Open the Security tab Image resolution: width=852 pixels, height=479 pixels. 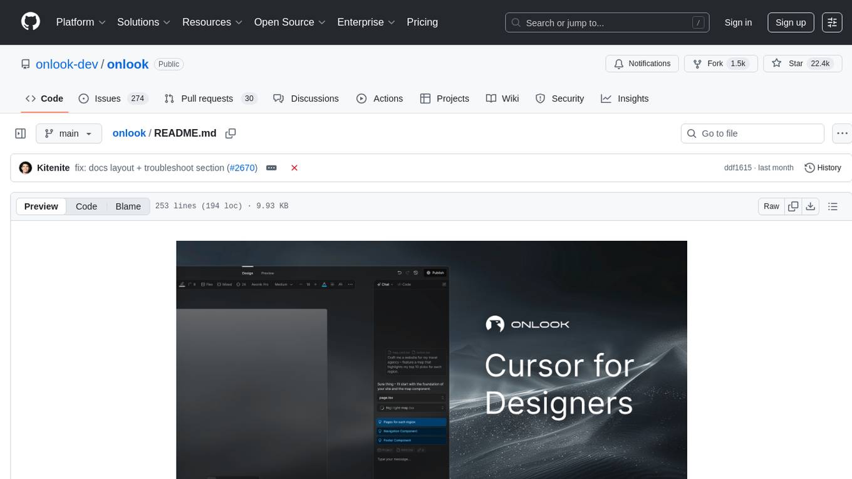point(560,98)
